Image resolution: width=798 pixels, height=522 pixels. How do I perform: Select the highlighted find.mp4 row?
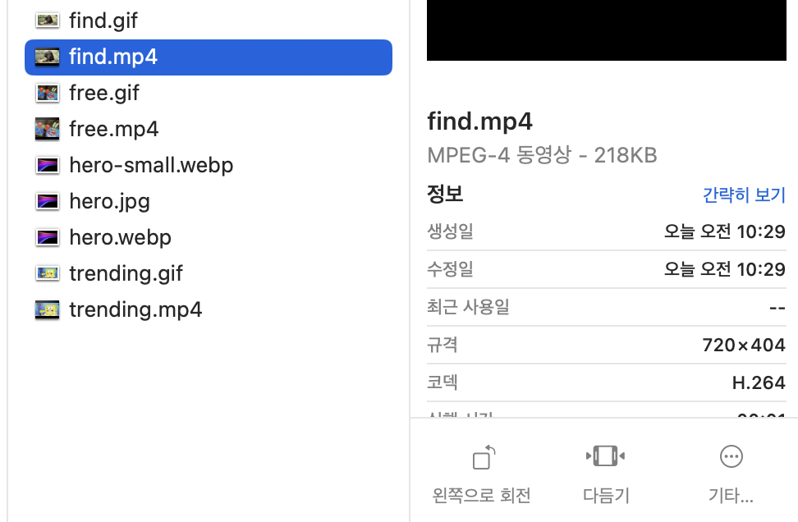tap(209, 57)
